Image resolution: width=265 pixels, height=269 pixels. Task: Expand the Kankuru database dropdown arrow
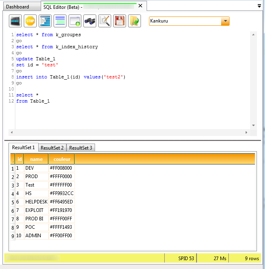click(x=225, y=21)
